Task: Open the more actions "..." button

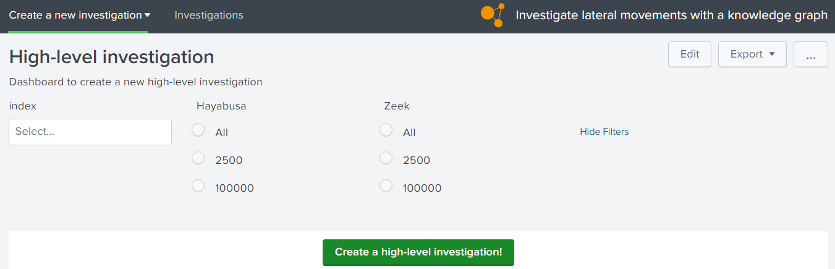Action: [810, 54]
